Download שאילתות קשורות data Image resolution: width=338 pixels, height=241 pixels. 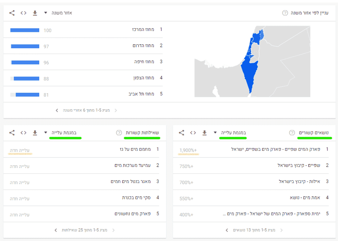click(x=35, y=133)
